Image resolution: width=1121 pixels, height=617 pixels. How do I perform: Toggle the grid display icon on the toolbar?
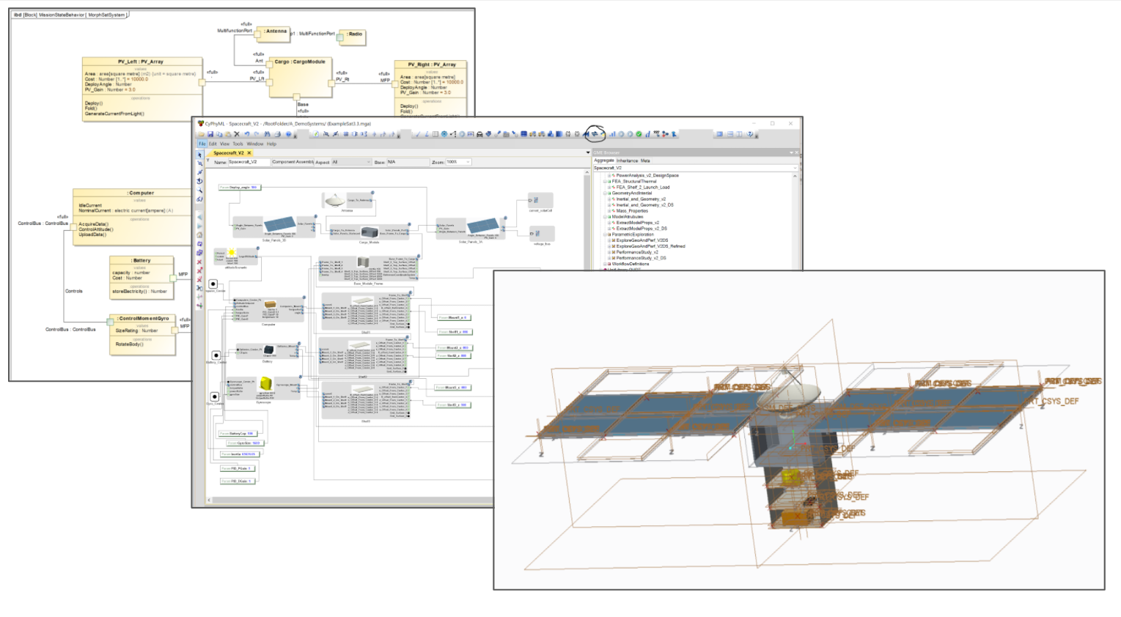click(435, 133)
